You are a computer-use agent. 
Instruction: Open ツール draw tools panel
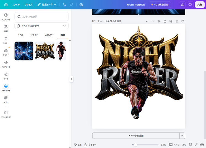tap(6, 76)
